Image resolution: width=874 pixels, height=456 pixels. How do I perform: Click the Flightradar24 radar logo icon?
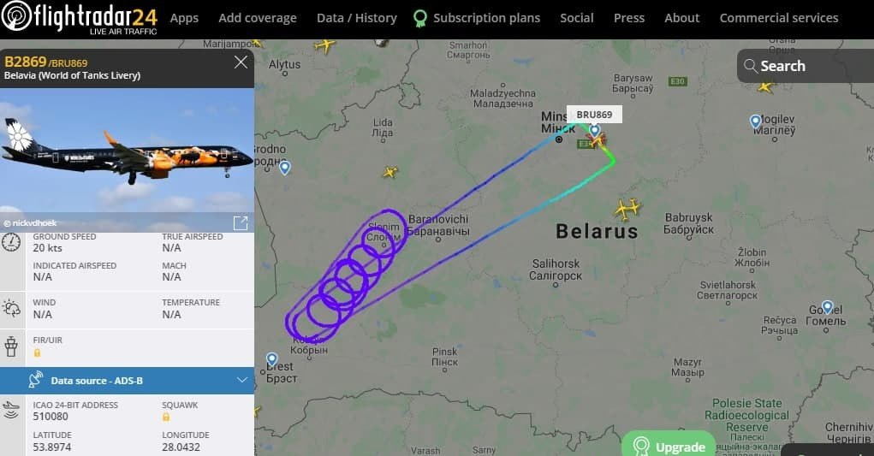tap(16, 15)
